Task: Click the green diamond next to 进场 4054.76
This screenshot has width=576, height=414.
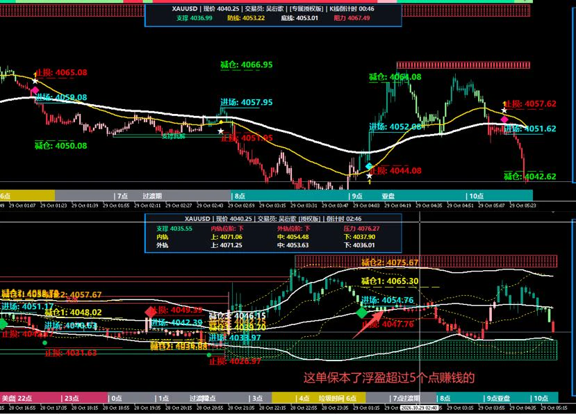Action: pos(362,313)
